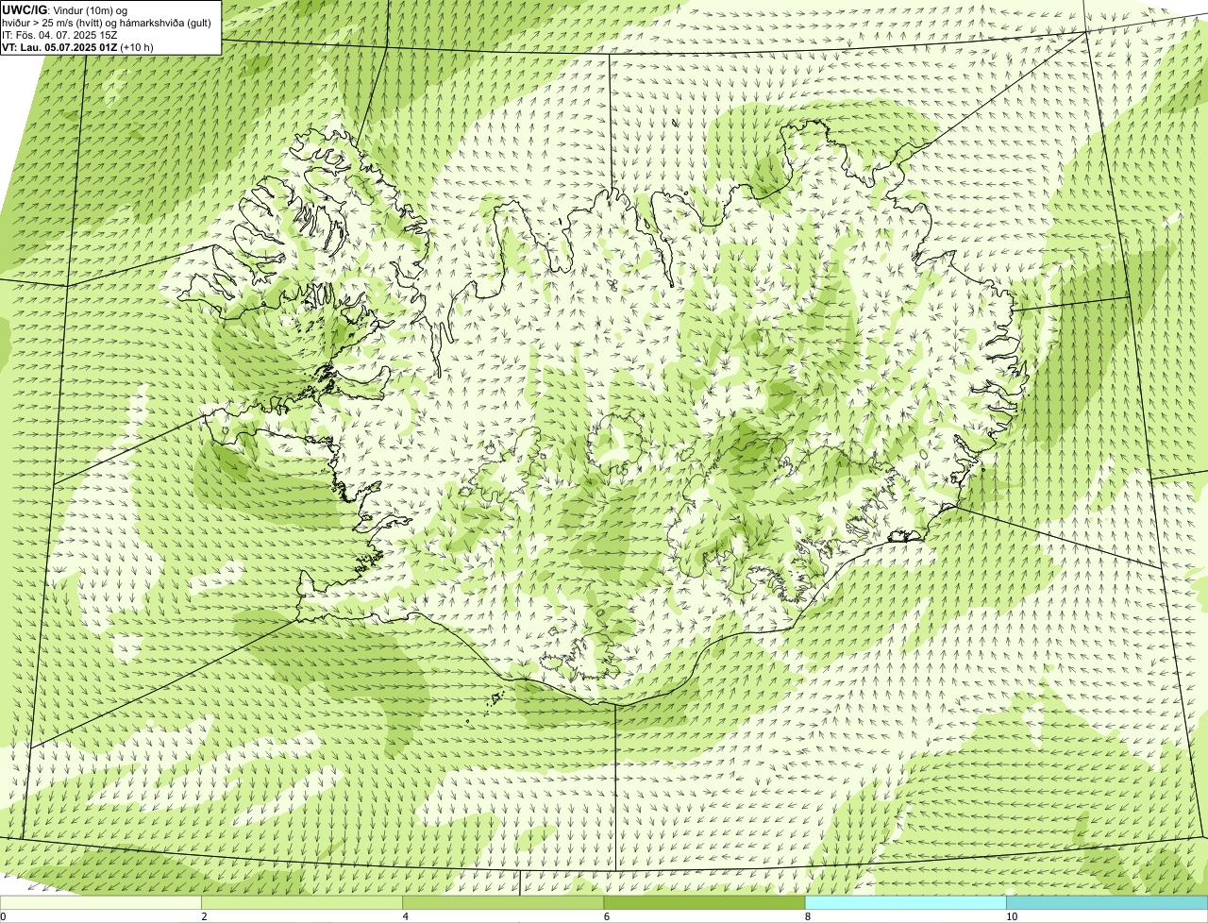Screen dimensions: 1208x923
Task: Click the 'IT: Fös. 04. 07. 2025 15Z' line
Action: (59, 34)
